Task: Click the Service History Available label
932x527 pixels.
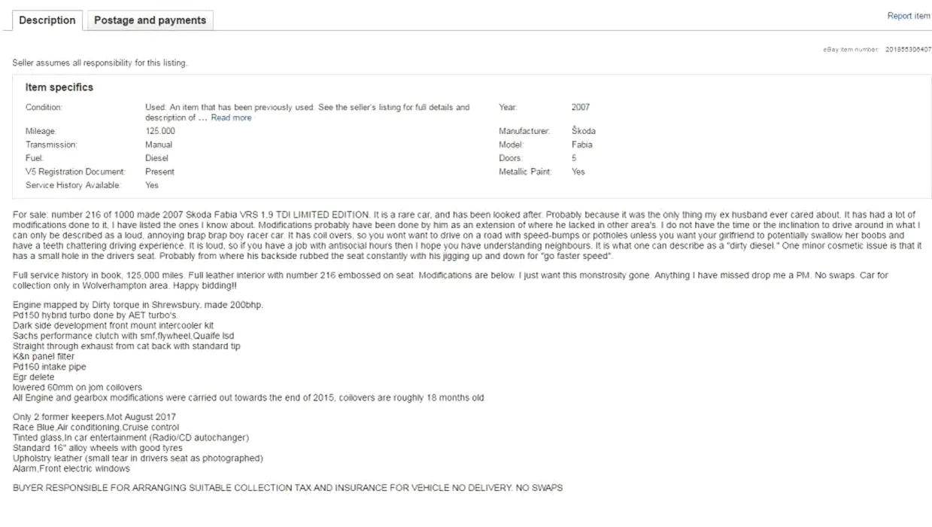Action: [72, 185]
